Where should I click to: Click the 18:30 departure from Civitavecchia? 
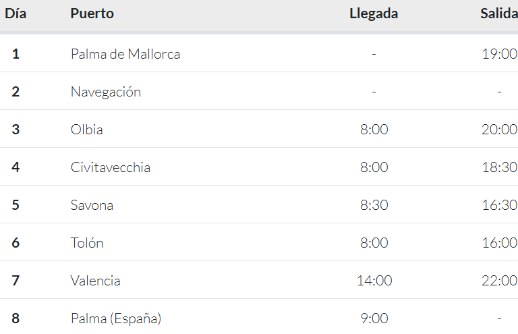pyautogui.click(x=500, y=167)
